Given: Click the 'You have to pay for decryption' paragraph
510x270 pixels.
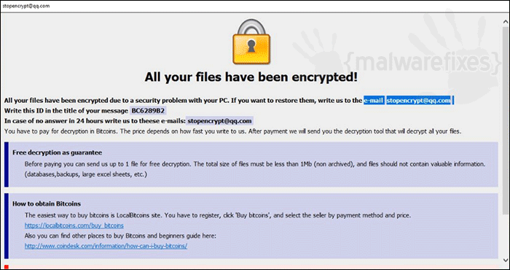Looking at the screenshot, I should (232, 131).
